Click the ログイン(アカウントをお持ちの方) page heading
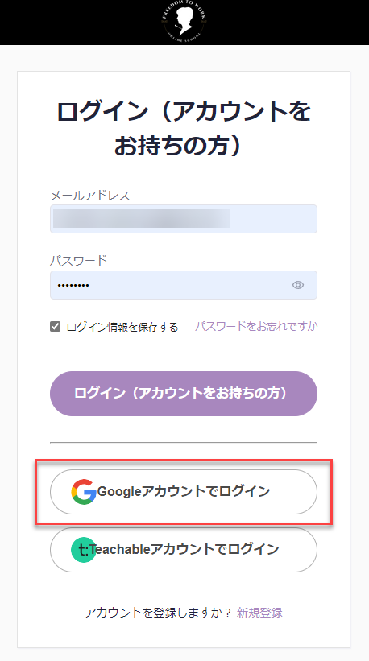 click(x=184, y=128)
